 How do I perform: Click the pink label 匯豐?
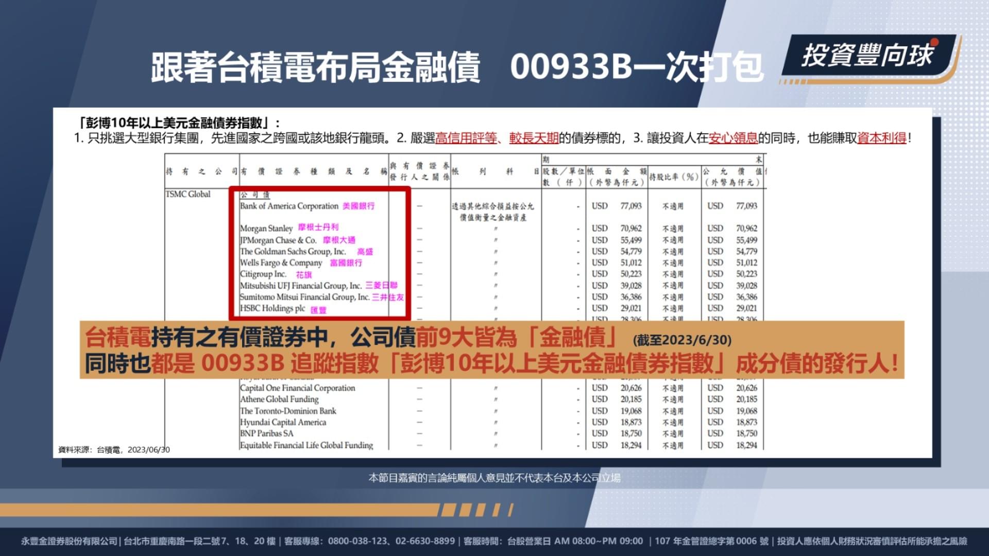pyautogui.click(x=318, y=310)
